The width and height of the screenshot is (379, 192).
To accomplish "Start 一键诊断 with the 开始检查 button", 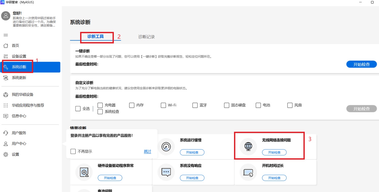I will [x=361, y=64].
